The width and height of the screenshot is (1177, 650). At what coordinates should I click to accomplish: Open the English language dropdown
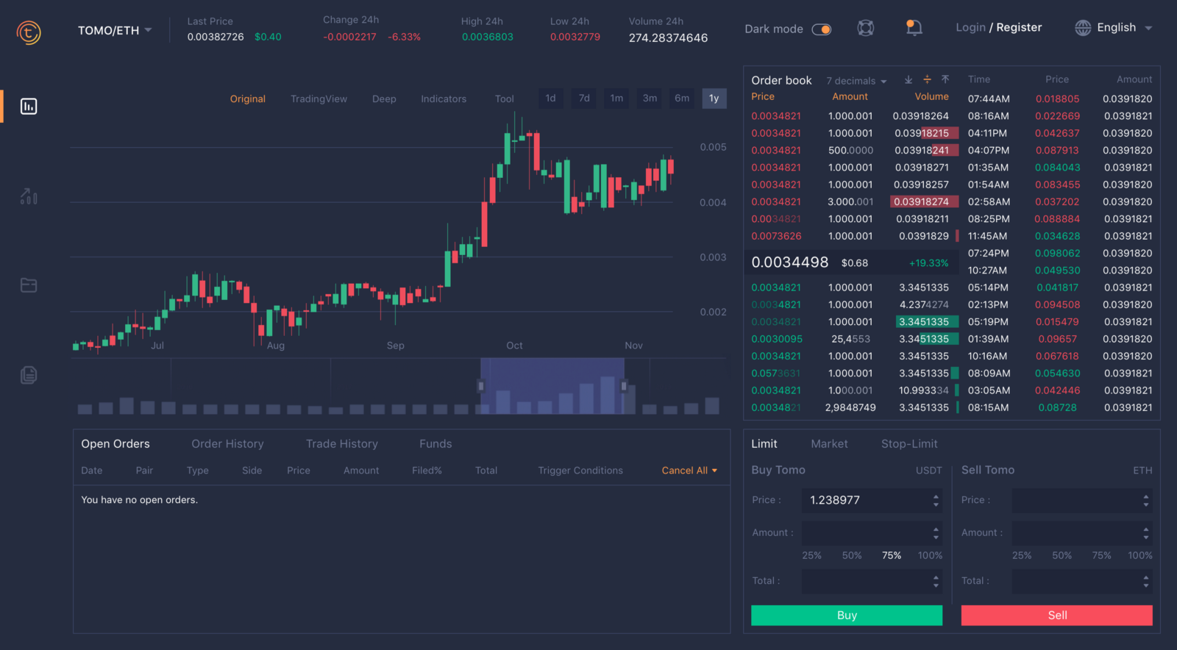[1124, 28]
